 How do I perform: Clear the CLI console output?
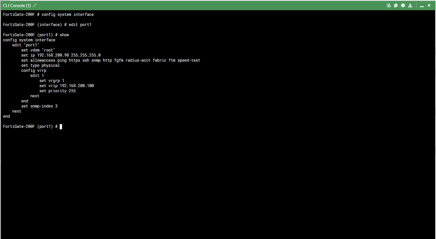[388, 5]
